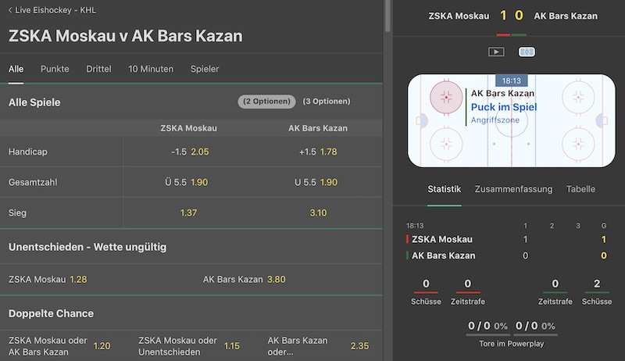625x361 pixels.
Task: Click scoreboard ZSKA Moskau name at top
Action: (459, 16)
